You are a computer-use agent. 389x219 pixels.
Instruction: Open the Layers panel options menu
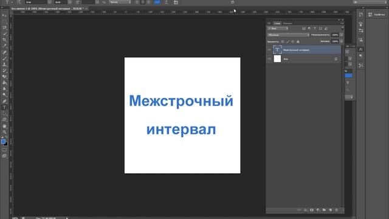point(342,23)
